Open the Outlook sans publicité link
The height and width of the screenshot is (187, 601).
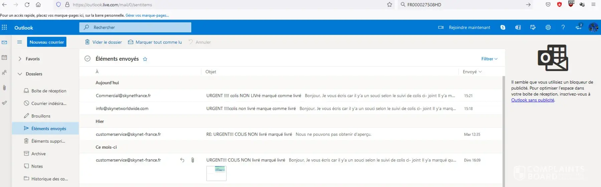pyautogui.click(x=533, y=100)
